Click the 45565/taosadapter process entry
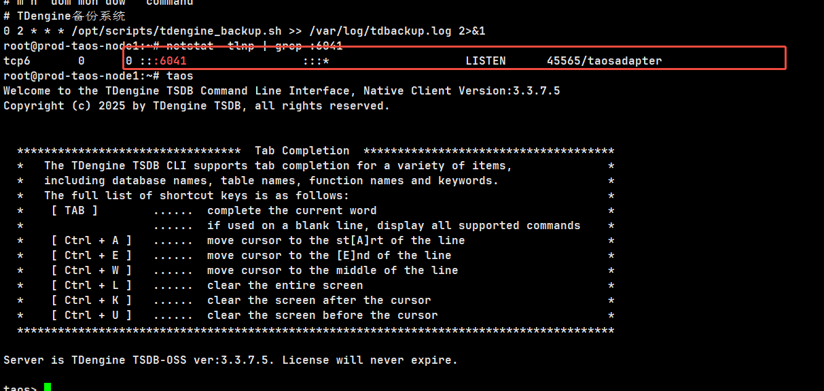The image size is (824, 391). point(604,61)
